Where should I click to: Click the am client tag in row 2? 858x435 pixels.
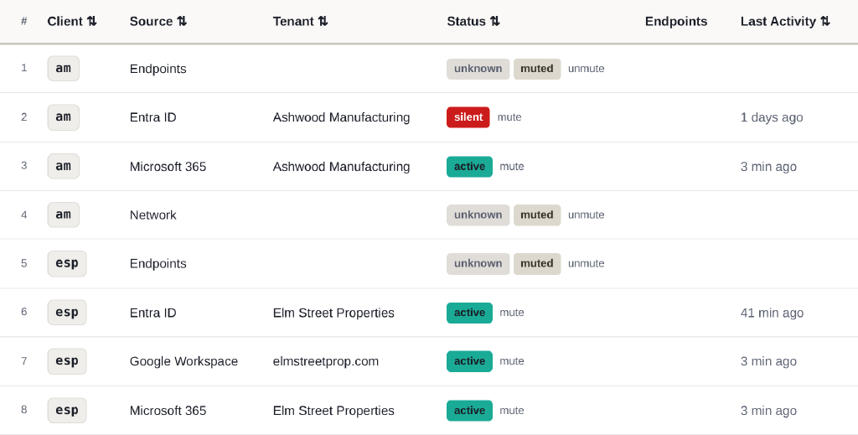(64, 117)
